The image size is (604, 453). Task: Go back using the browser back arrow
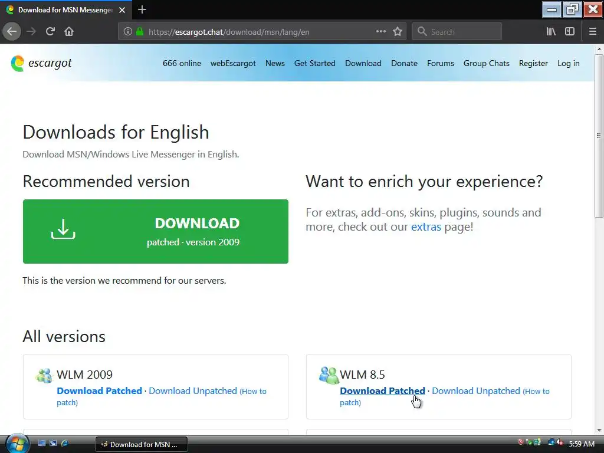point(12,32)
